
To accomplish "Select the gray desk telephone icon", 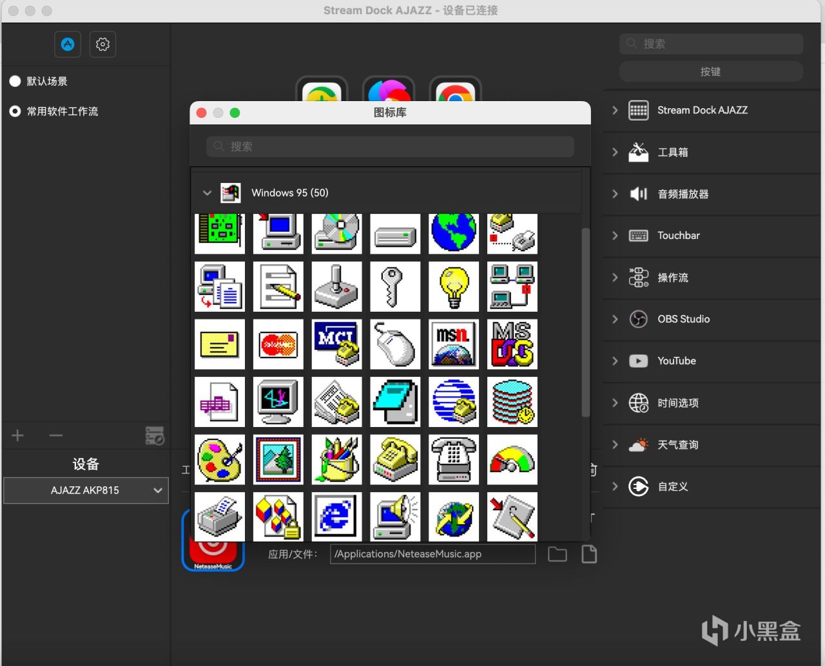I will click(x=454, y=460).
